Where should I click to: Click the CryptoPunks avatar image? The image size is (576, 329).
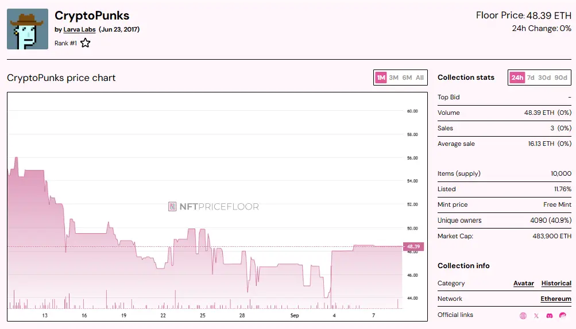tap(28, 29)
